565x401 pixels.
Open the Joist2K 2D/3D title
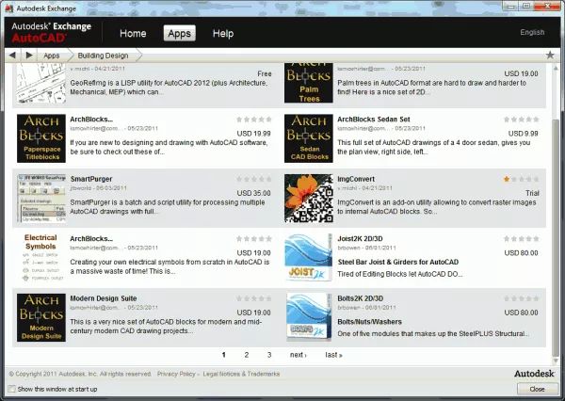pyautogui.click(x=360, y=238)
